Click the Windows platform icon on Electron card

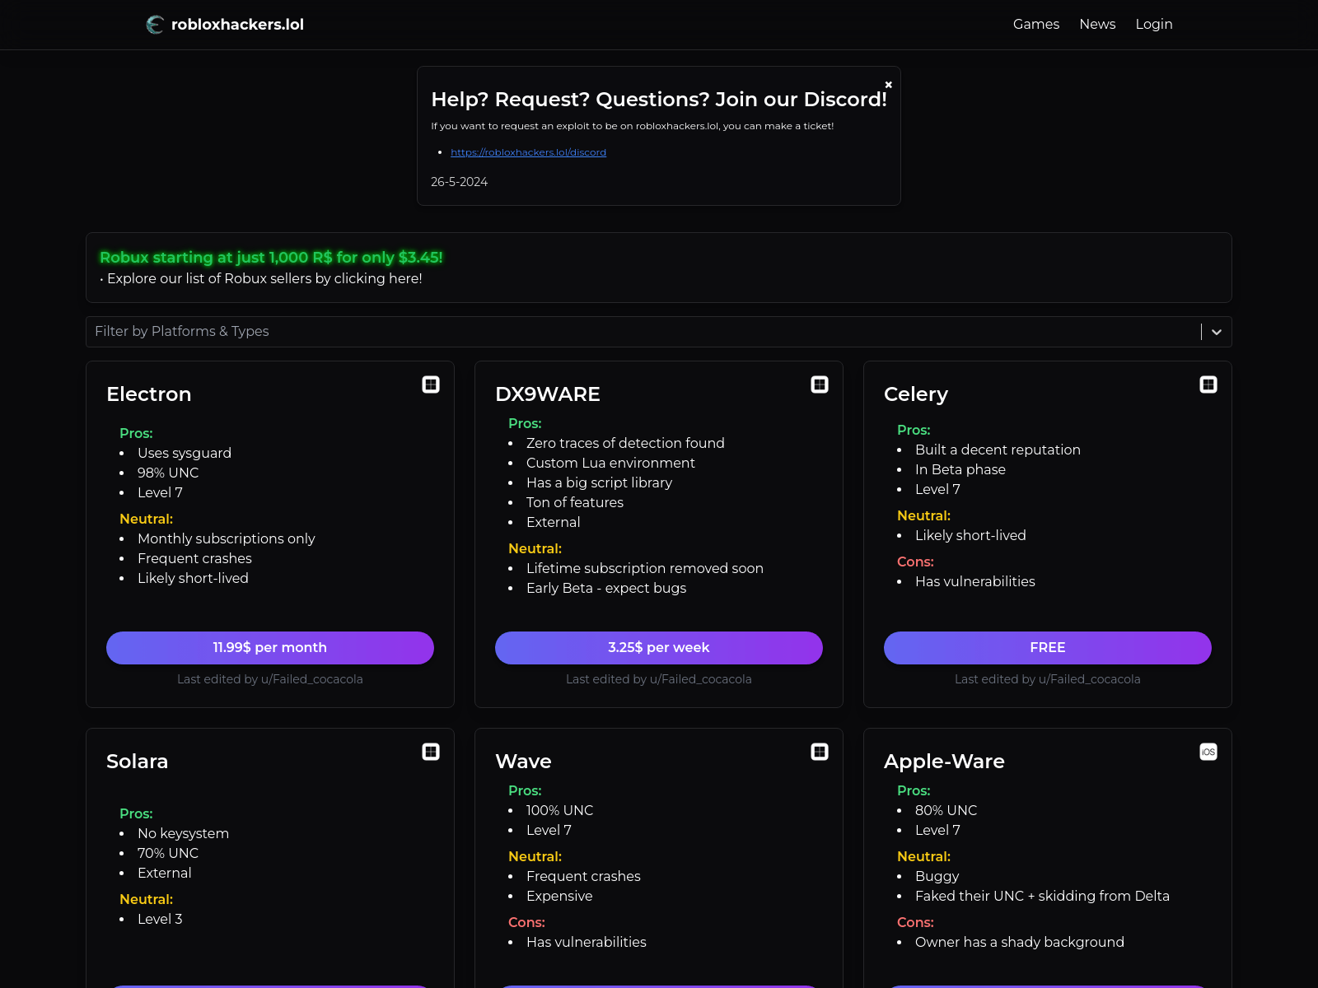[431, 384]
